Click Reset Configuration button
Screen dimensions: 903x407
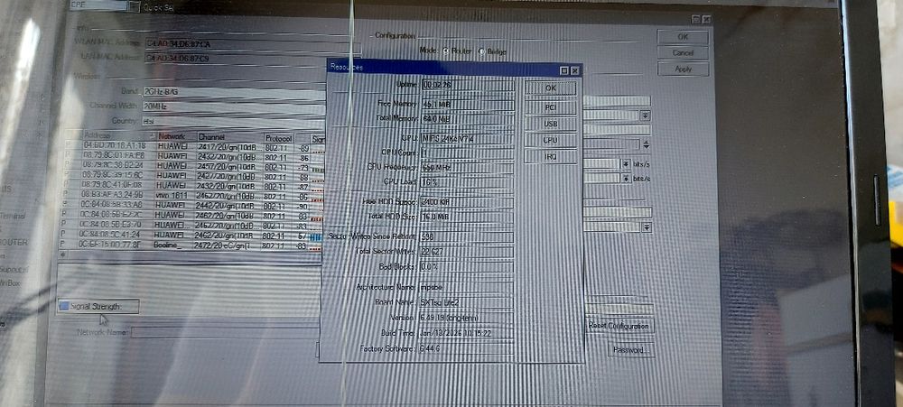[619, 326]
